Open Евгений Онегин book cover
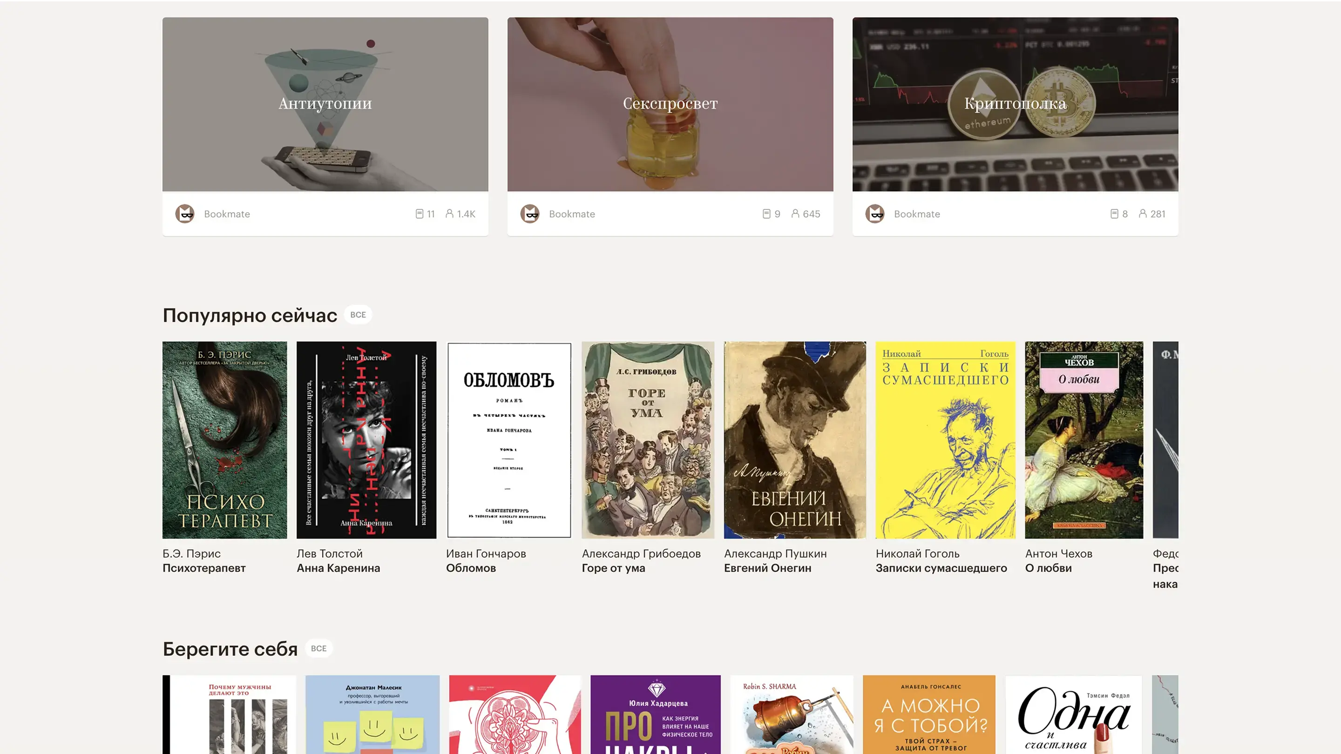Screen dimensions: 1341x754 [x=795, y=440]
